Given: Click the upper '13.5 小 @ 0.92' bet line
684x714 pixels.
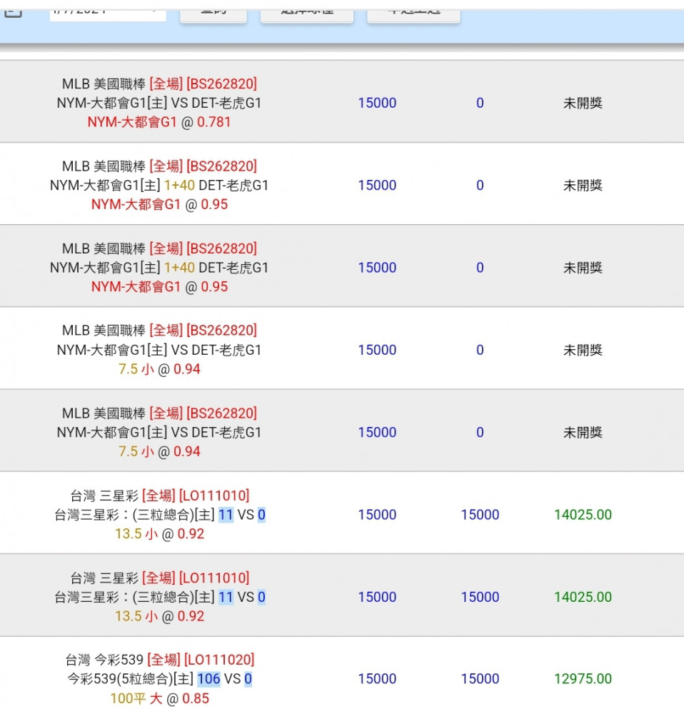Looking at the screenshot, I should [159, 533].
